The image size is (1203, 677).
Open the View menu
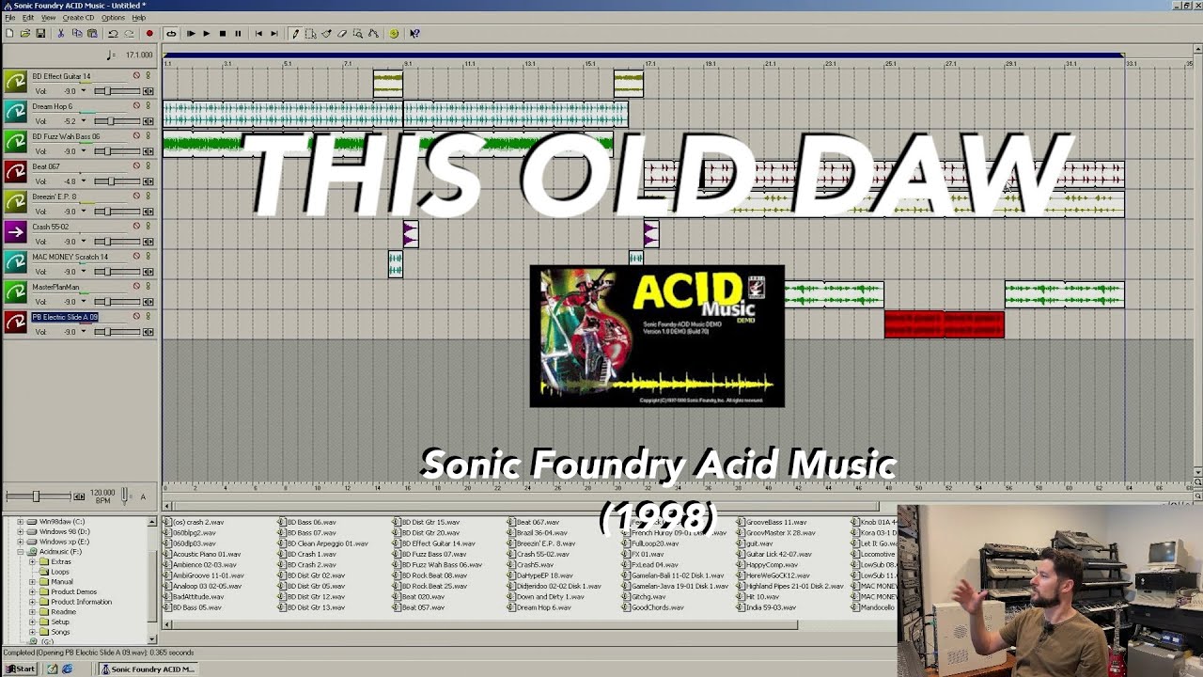click(48, 18)
